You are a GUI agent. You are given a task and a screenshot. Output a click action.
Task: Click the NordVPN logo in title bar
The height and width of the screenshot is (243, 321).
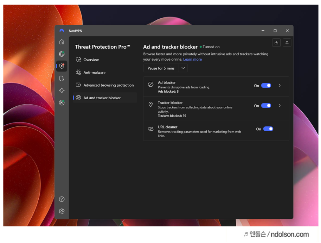(x=62, y=31)
